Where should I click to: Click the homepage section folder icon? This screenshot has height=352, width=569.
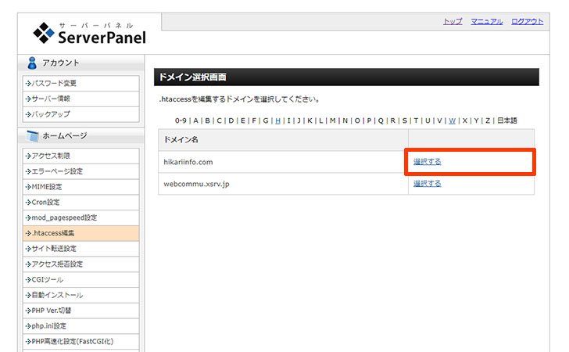(x=32, y=136)
